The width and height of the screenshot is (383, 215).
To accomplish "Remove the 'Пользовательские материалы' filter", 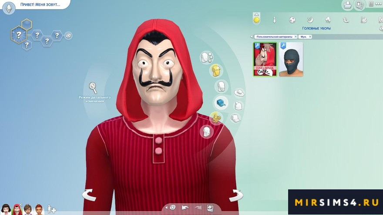I will tap(296, 36).
